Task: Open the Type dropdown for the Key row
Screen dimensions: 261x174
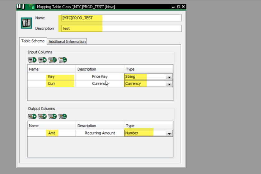Action: (x=169, y=77)
